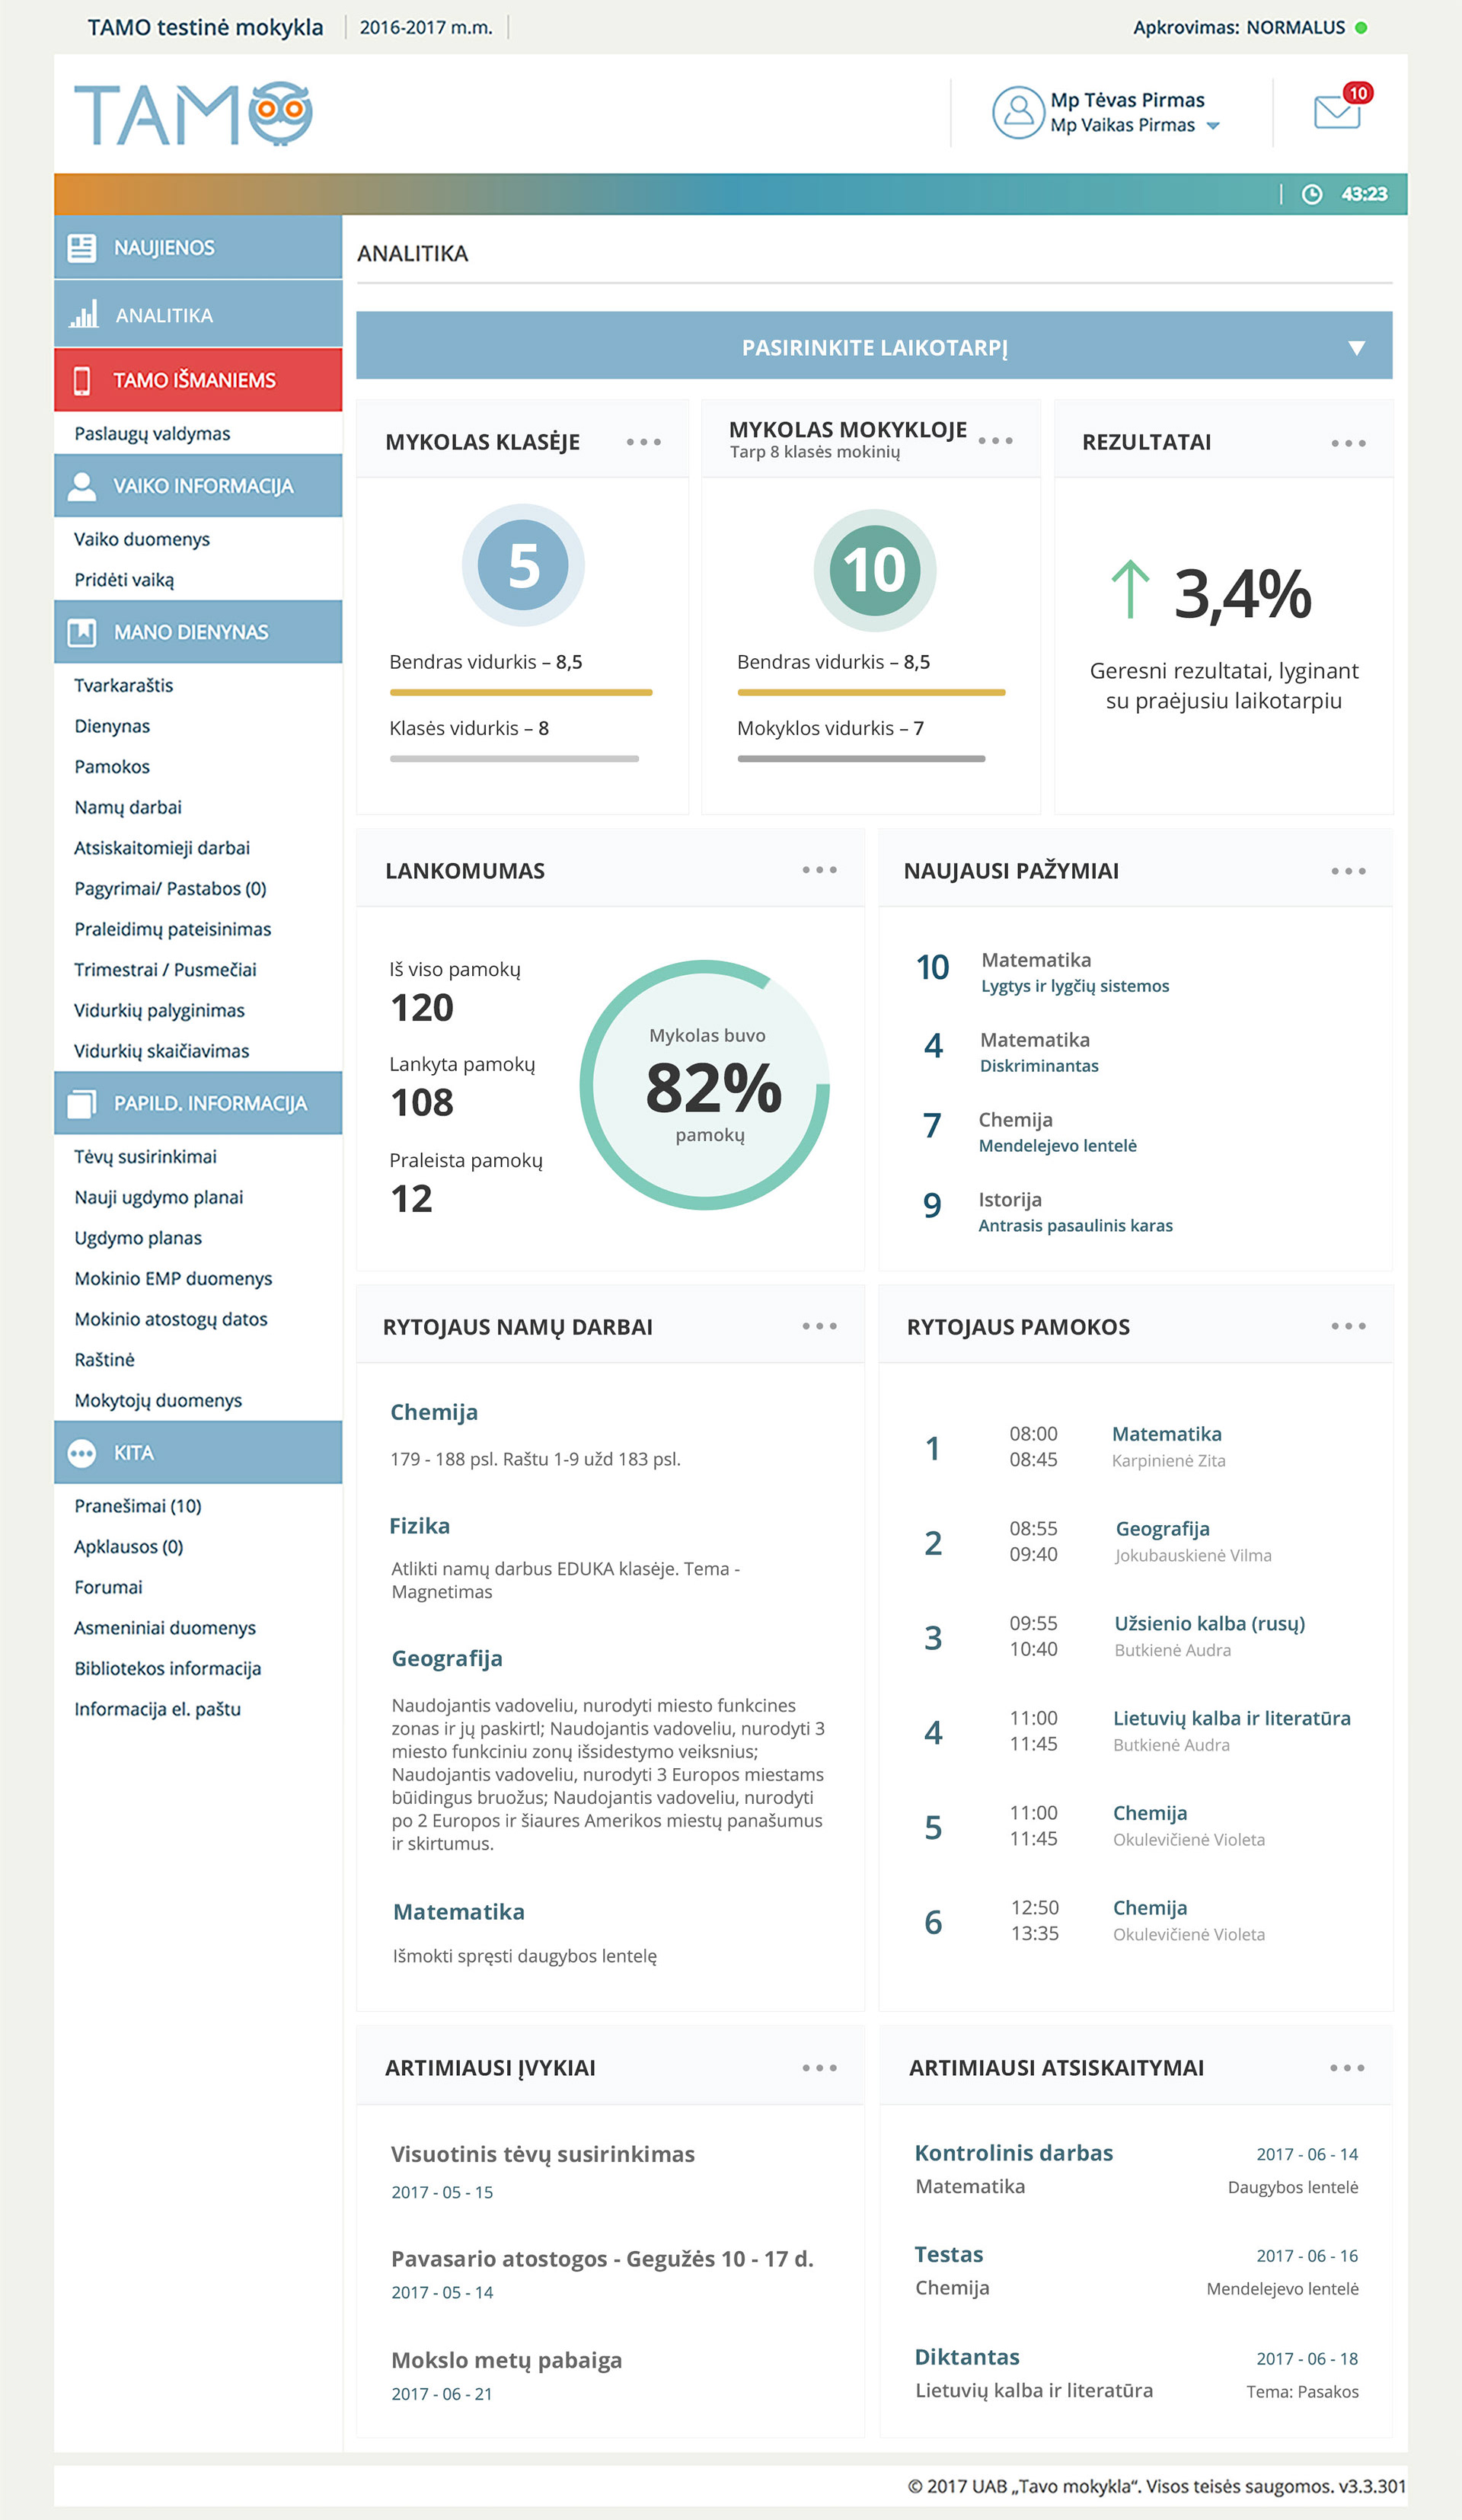Click the Analitika bar chart icon
The height and width of the screenshot is (2520, 1462).
83,315
